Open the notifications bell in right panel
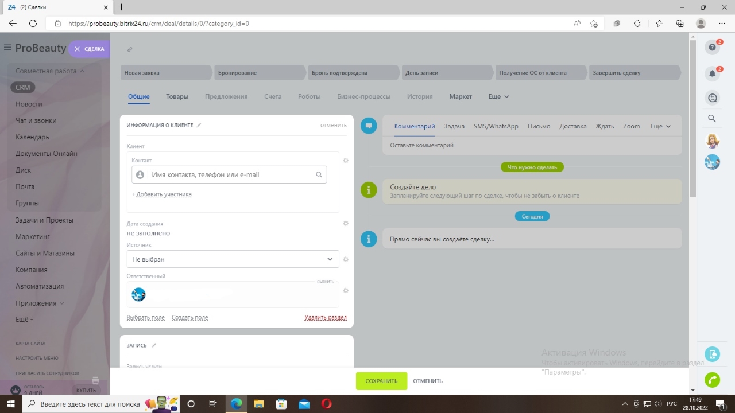This screenshot has width=735, height=413. 713,73
